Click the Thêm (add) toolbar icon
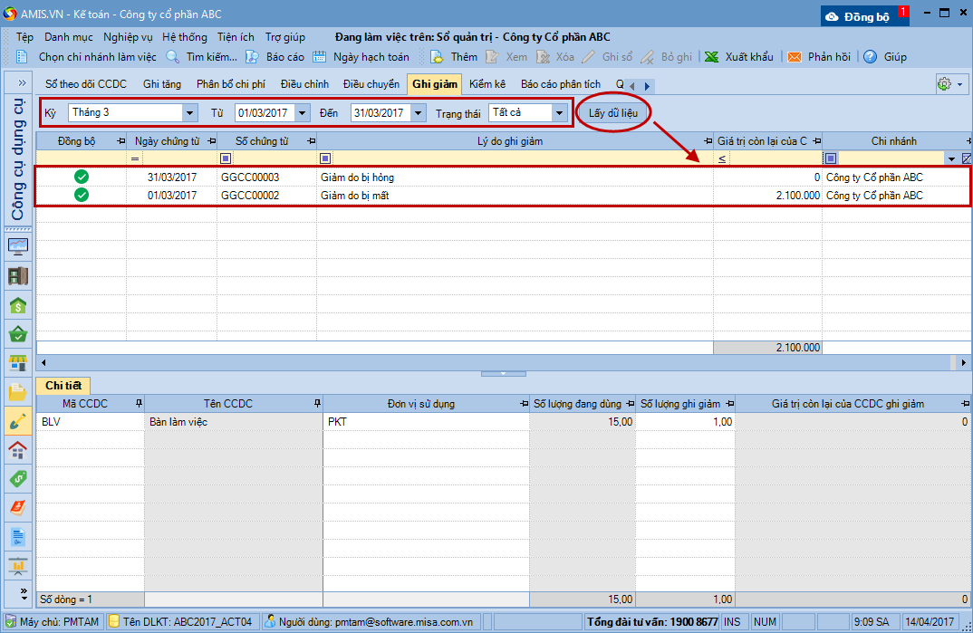Screen dimensions: 973x633 (437, 57)
